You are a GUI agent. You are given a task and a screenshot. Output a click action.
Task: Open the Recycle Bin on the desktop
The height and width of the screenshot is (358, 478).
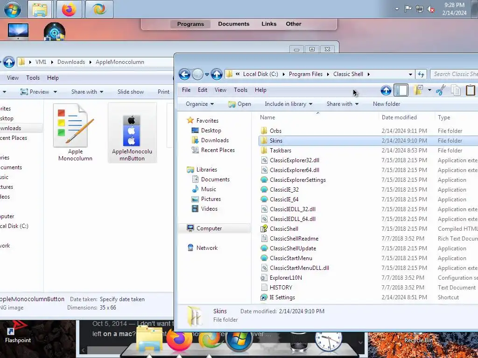coord(419,340)
